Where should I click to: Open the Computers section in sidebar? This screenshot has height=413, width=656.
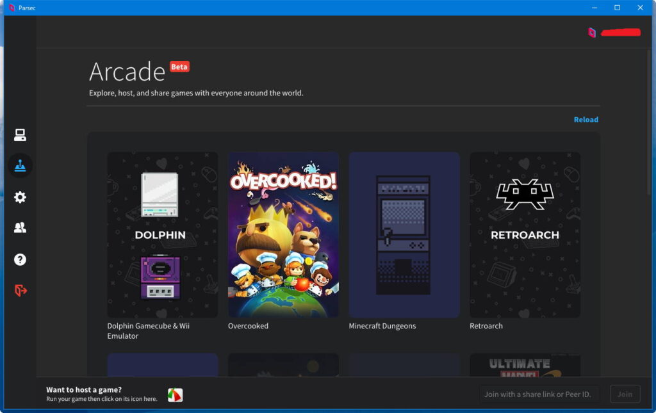20,134
